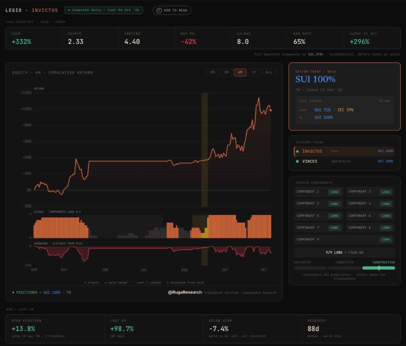406x346 pixels.
Task: Click the distance from high legend entry
Action: click(185, 283)
